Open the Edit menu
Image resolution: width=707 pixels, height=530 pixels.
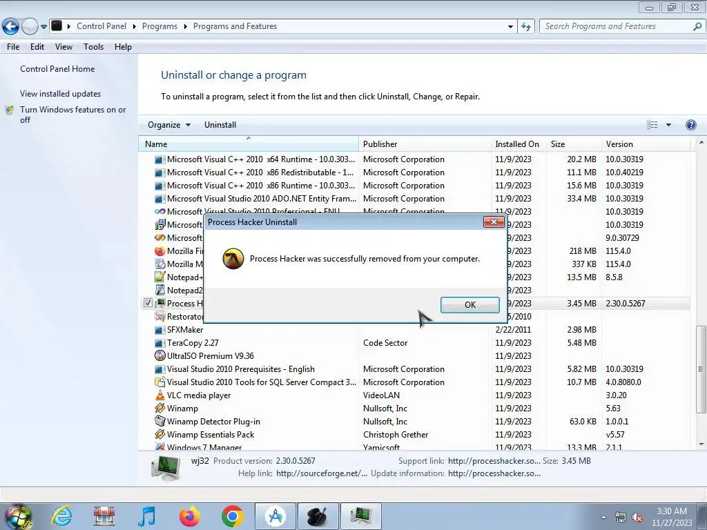tap(37, 47)
